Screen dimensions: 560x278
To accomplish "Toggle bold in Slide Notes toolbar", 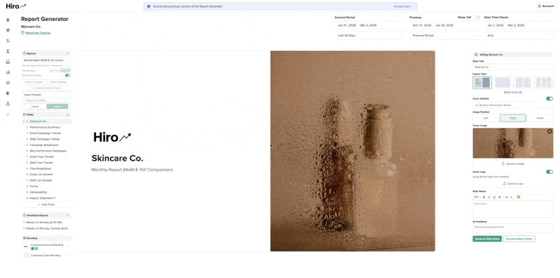I will pos(484,197).
